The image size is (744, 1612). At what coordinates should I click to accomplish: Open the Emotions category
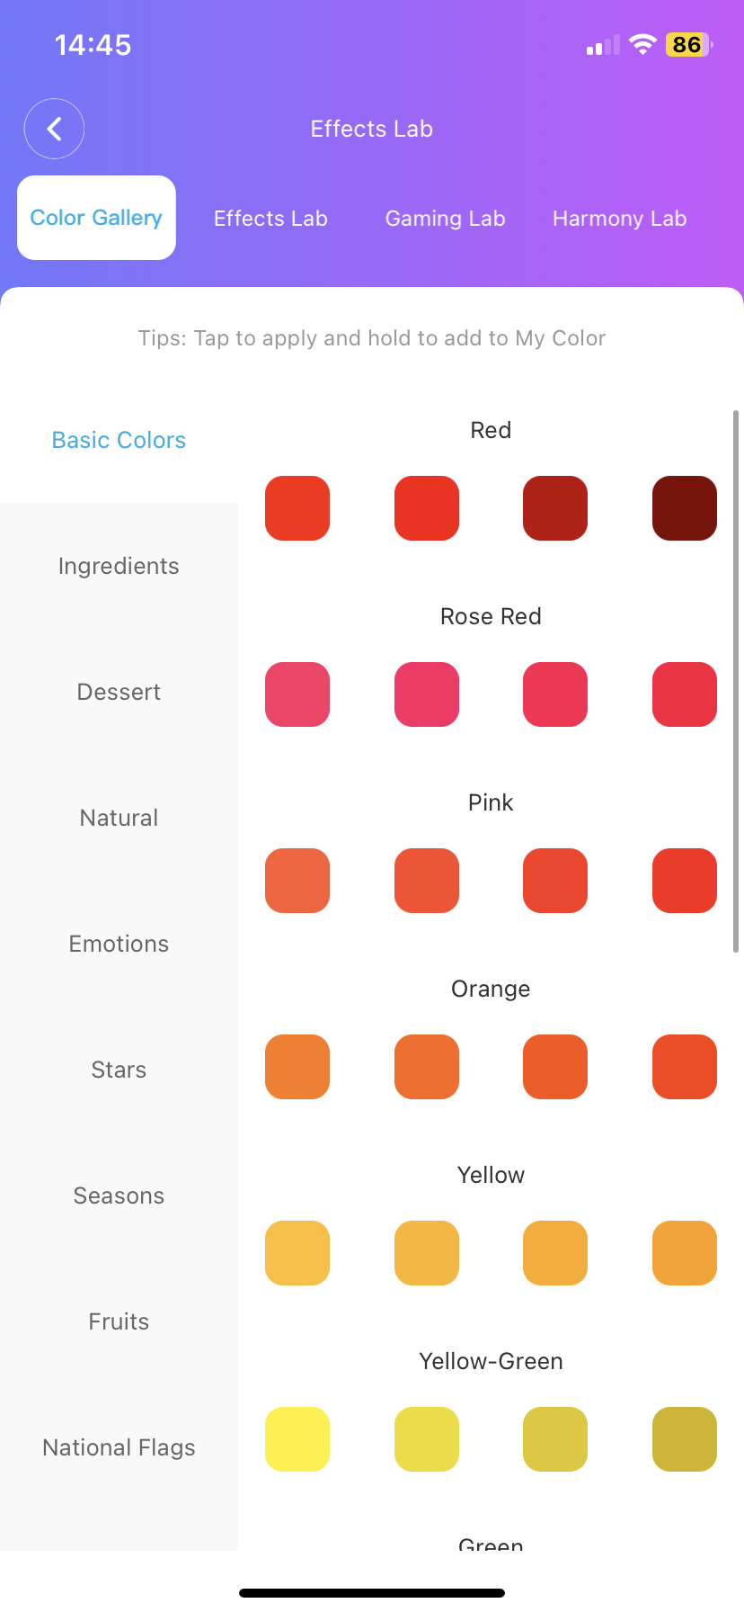(119, 944)
